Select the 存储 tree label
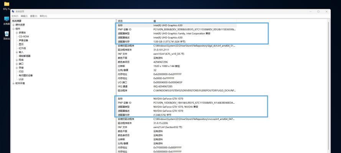Screen dimensions: 341x153 click(x=21, y=68)
